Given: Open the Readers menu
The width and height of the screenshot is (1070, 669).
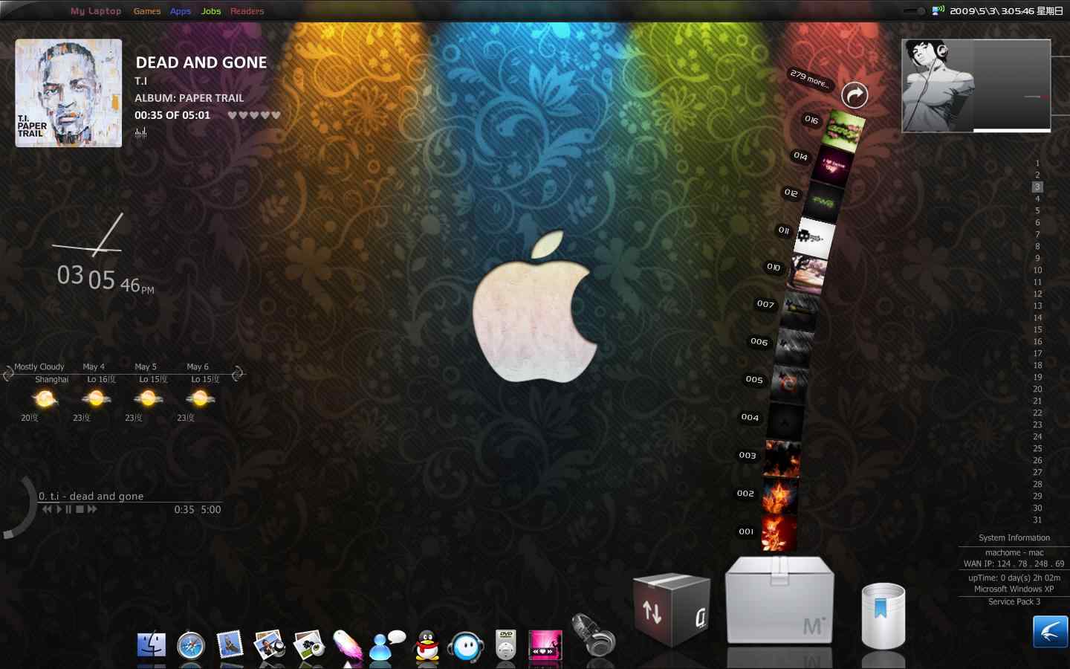Looking at the screenshot, I should [247, 11].
